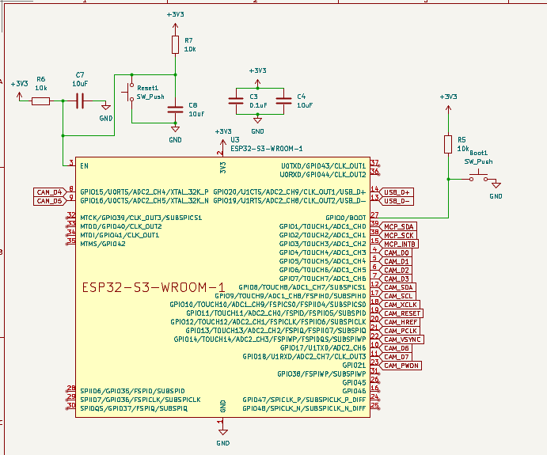547x455 pixels.
Task: Select capacitor C7 symbol
Action: pos(80,101)
